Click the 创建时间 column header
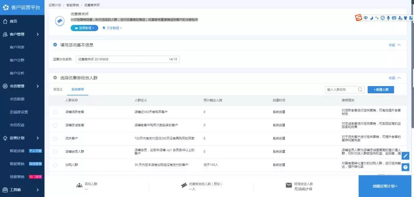 (x=279, y=101)
